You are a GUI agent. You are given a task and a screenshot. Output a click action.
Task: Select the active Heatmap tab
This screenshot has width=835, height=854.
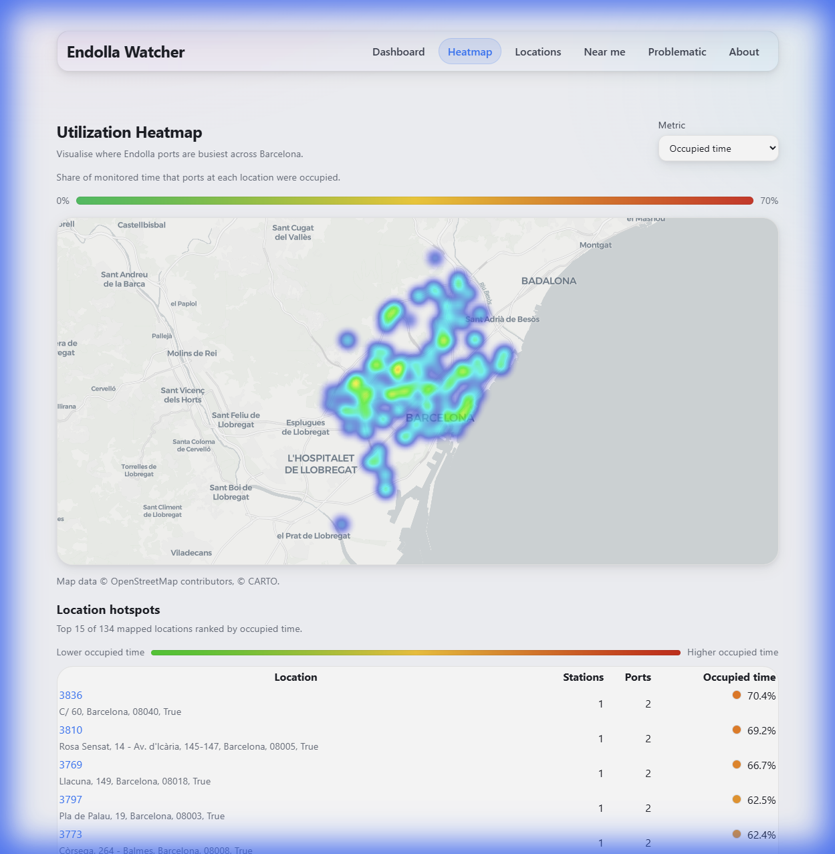(x=469, y=51)
